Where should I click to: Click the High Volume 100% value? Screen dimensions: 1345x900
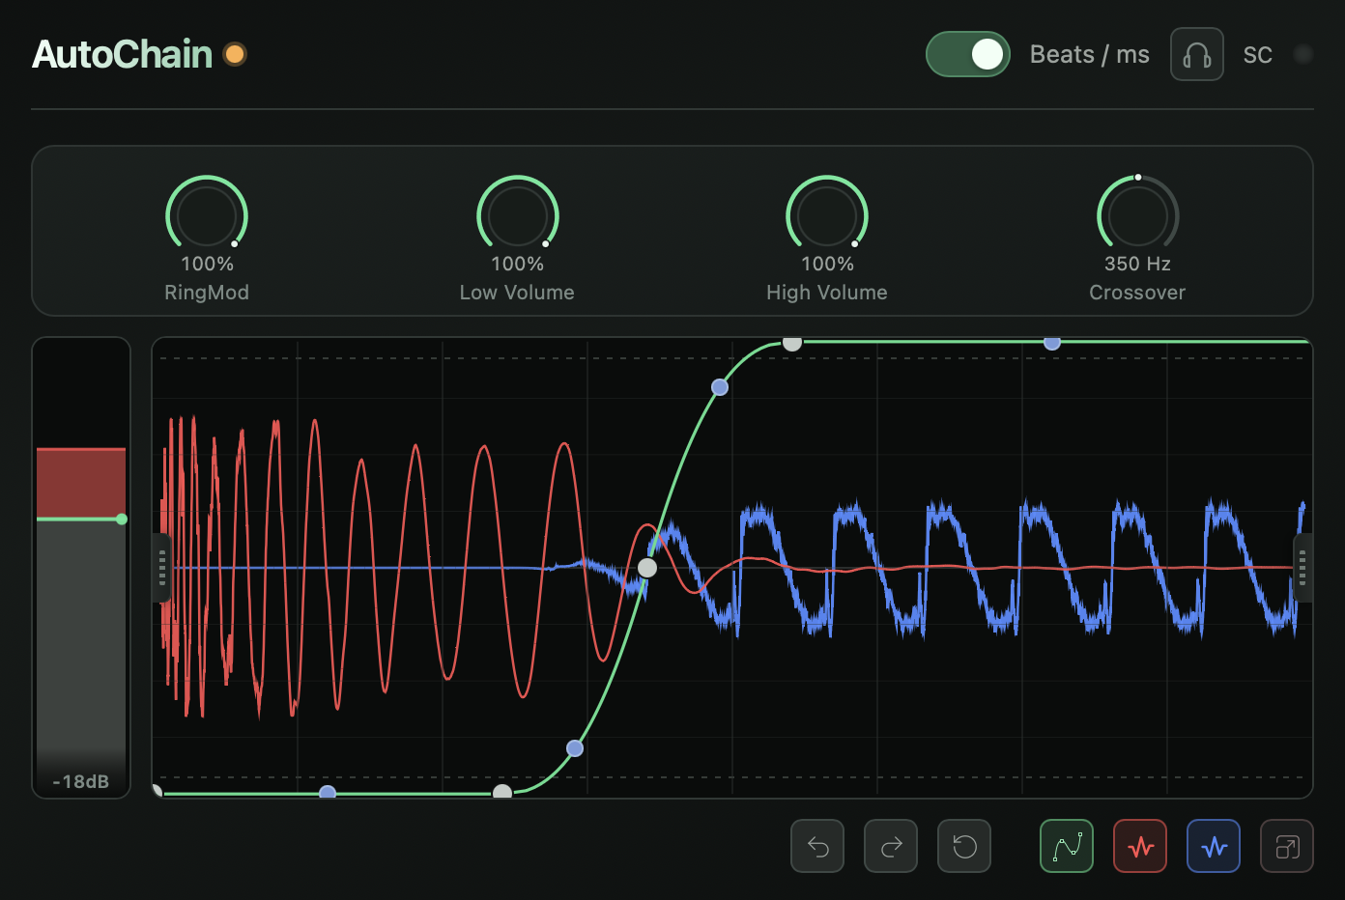827,264
